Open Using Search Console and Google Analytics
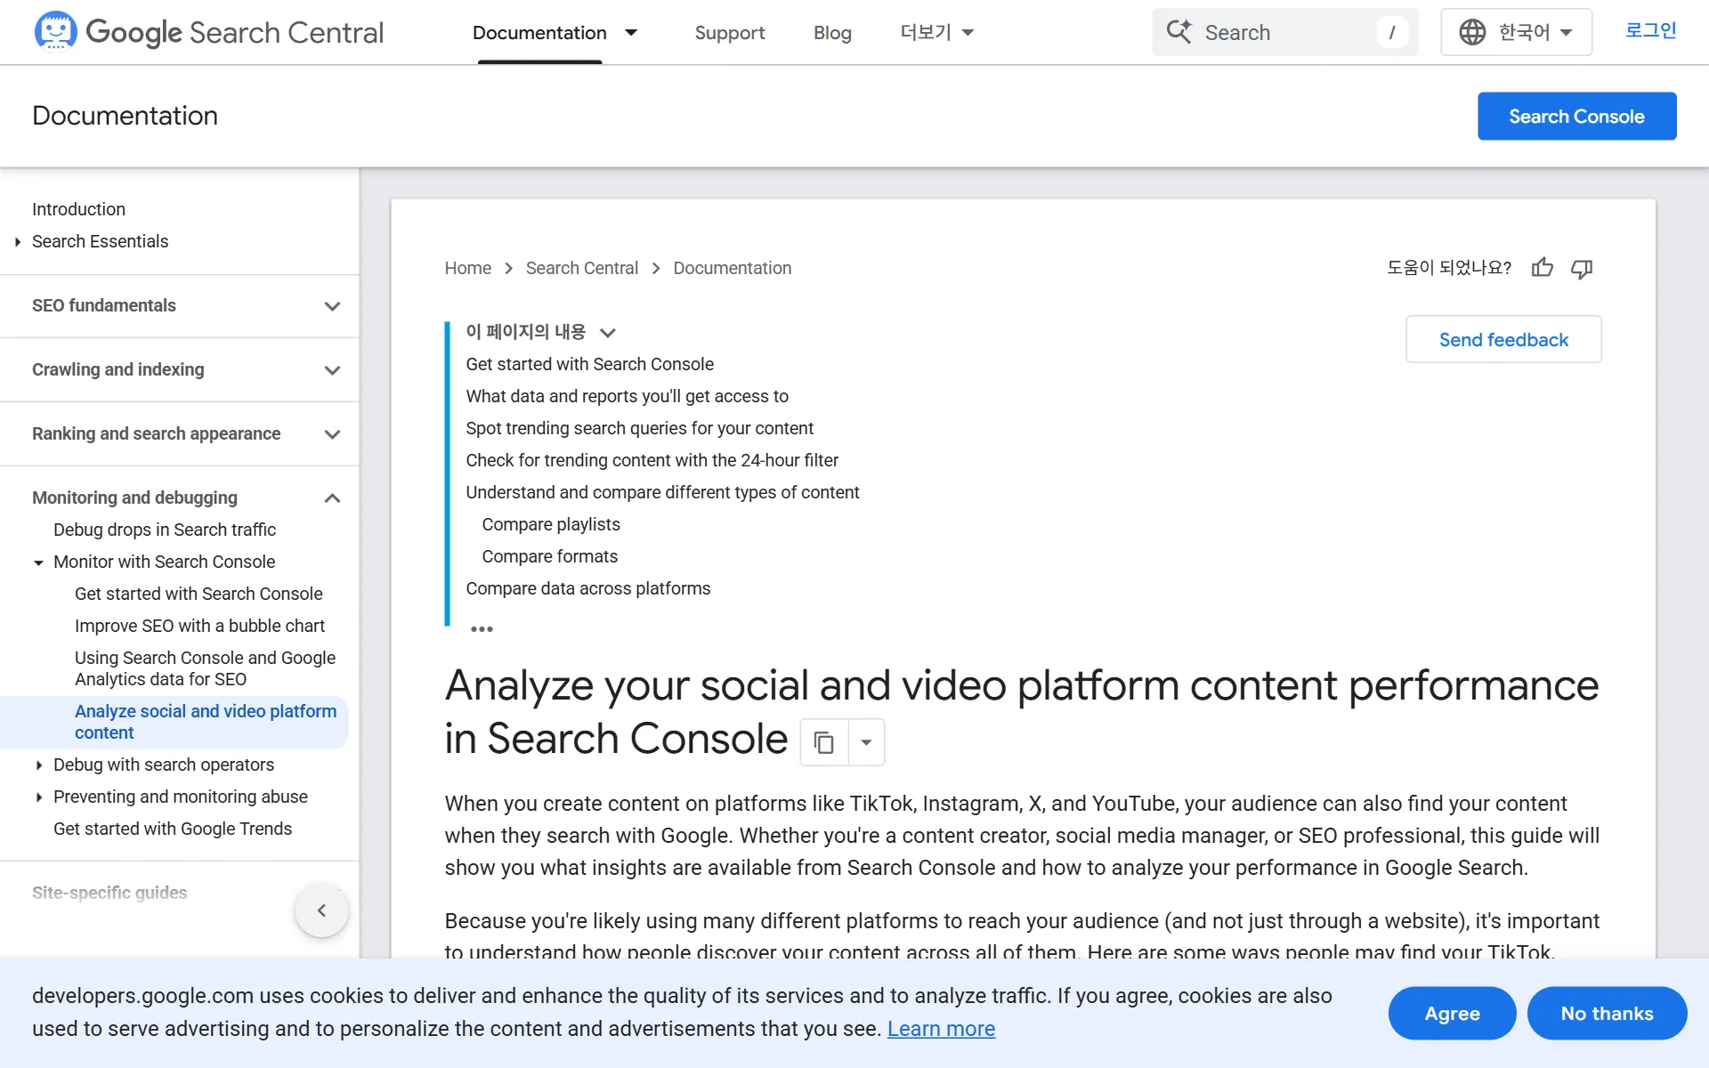1709x1068 pixels. click(205, 668)
